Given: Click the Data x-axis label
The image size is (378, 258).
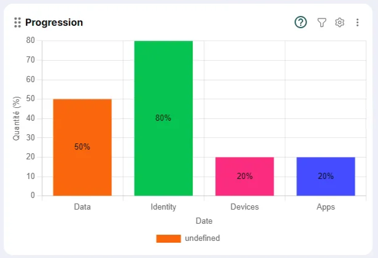Looking at the screenshot, I should click(x=82, y=207).
